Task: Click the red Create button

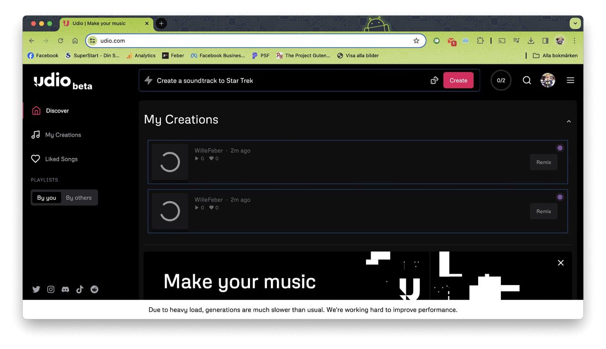Action: [x=458, y=80]
